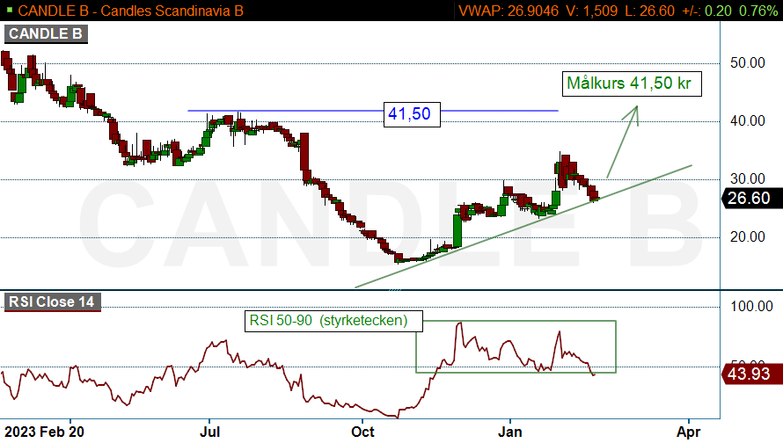Click the VWAP: 26.9046 value

tap(508, 11)
